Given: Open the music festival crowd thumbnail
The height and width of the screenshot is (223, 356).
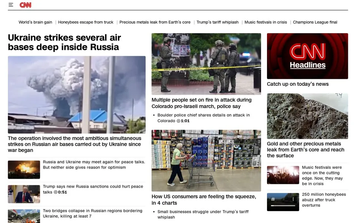Looking at the screenshot, I should [283, 175].
